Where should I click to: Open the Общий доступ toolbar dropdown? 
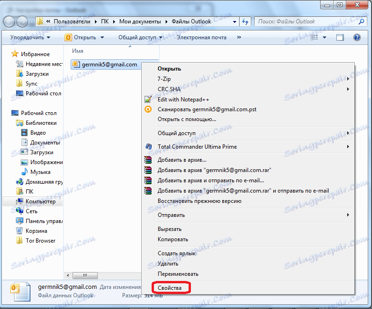pyautogui.click(x=140, y=37)
